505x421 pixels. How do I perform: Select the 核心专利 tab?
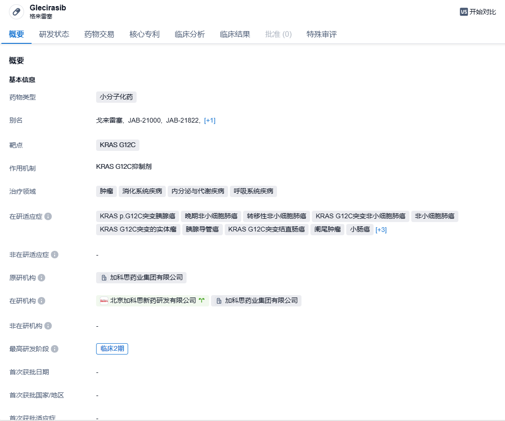(145, 34)
